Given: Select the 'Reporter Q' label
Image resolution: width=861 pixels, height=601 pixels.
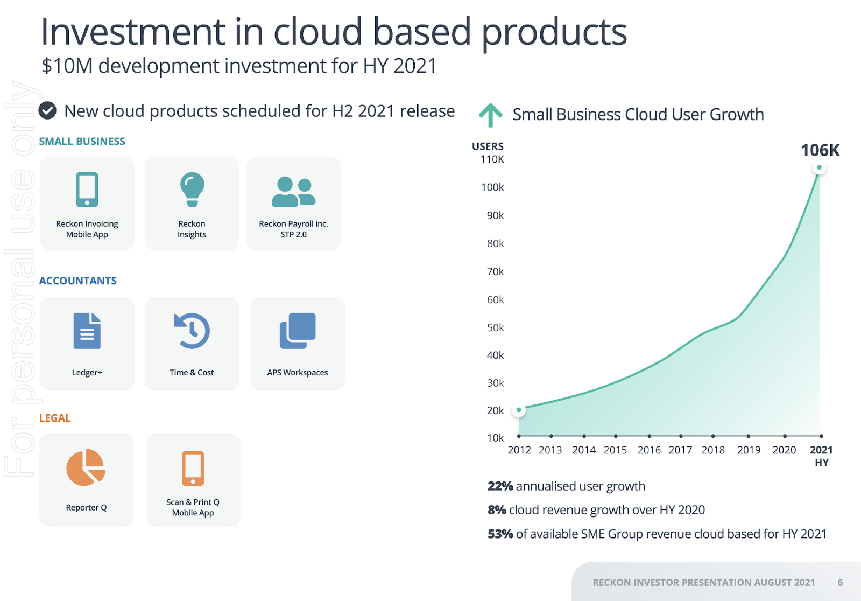Looking at the screenshot, I should click(86, 507).
